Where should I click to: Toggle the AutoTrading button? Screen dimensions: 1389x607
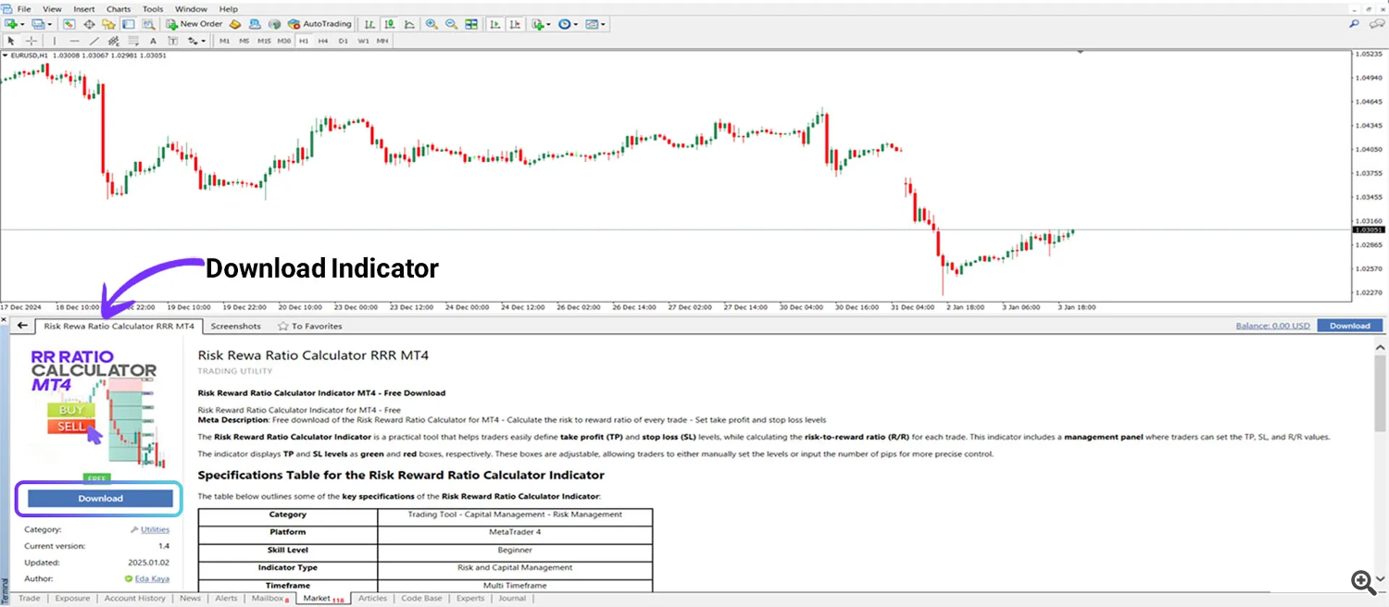(319, 23)
